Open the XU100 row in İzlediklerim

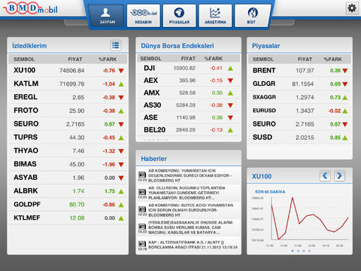pyautogui.click(x=68, y=71)
